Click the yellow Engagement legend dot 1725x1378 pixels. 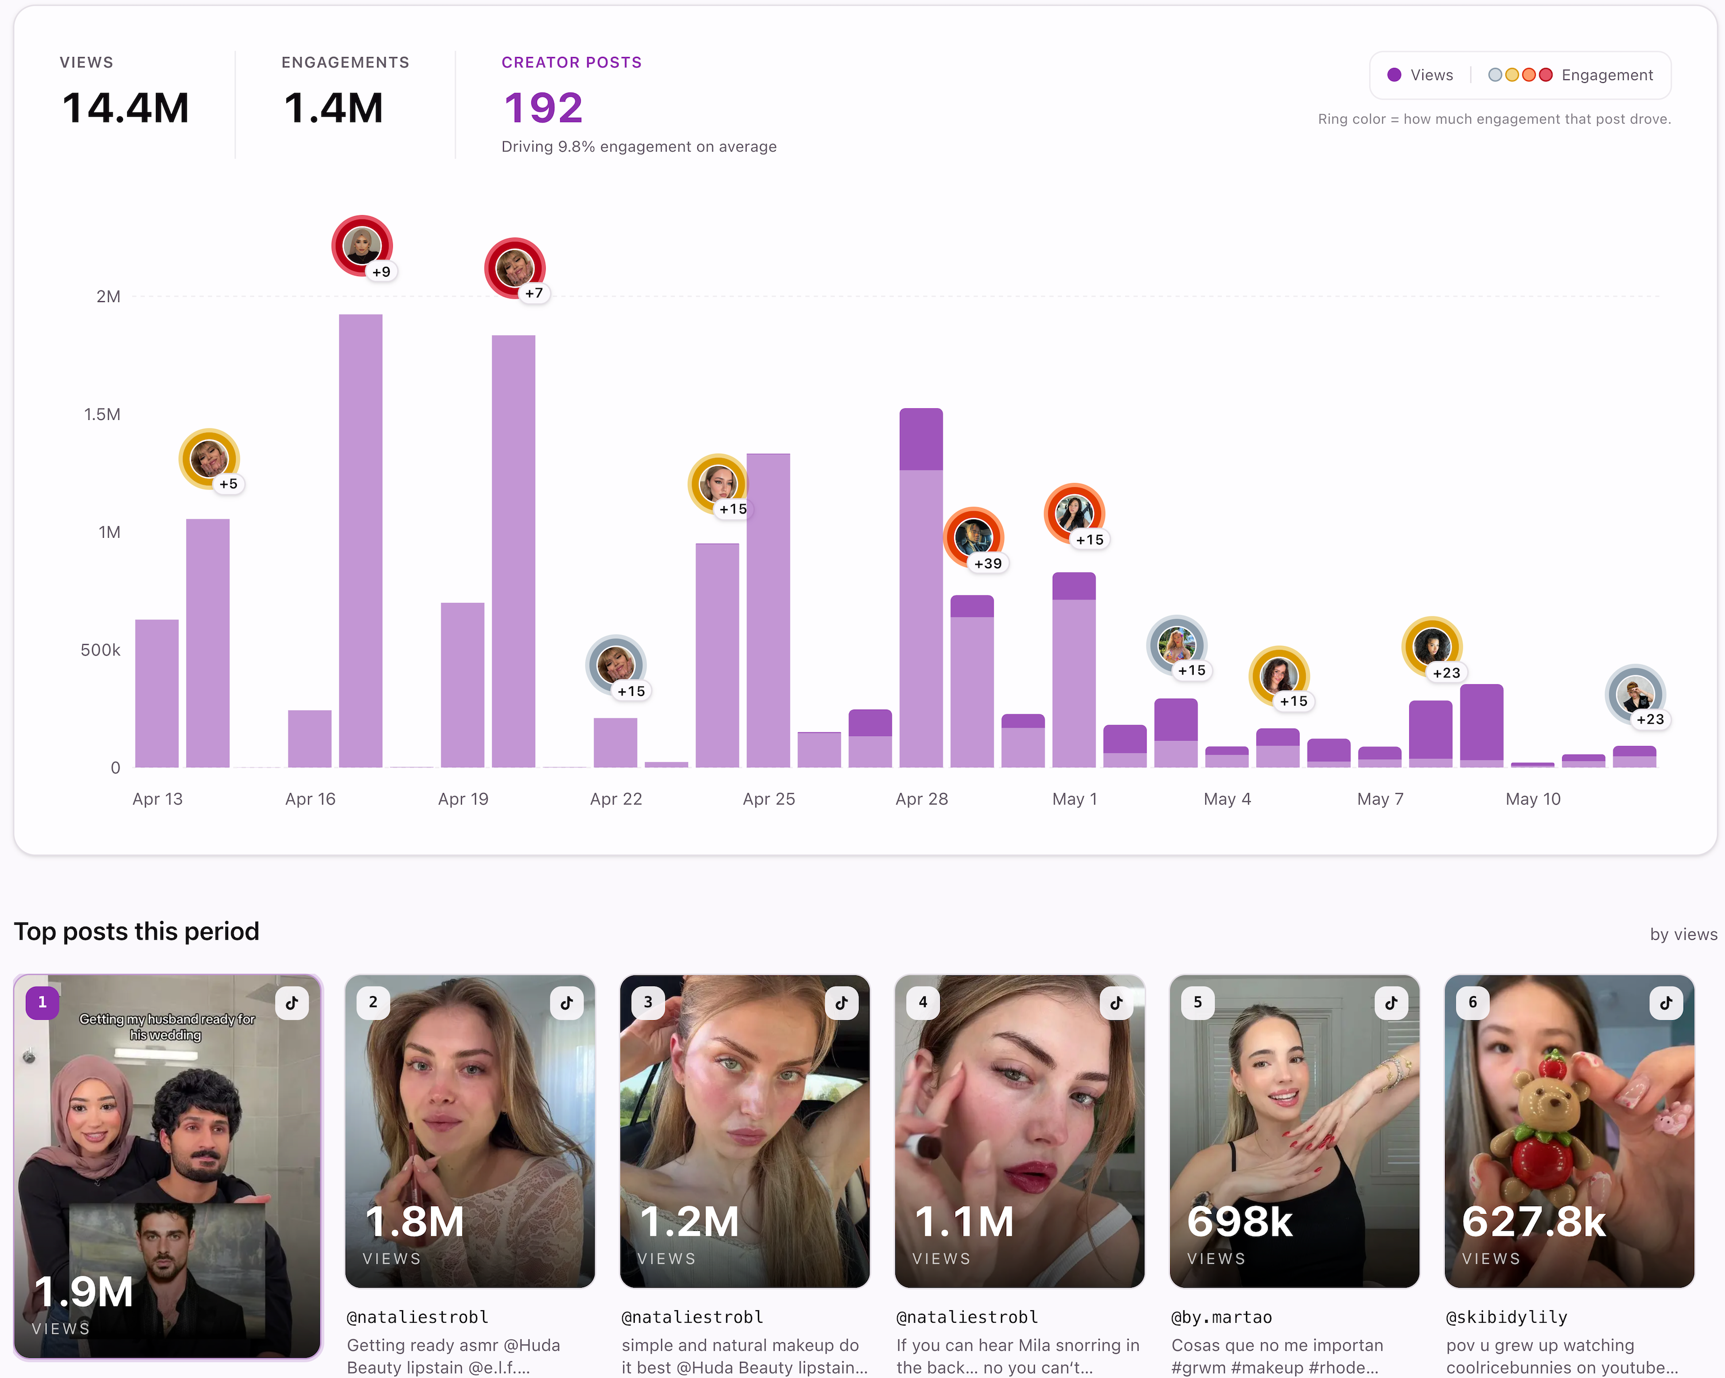(1512, 74)
